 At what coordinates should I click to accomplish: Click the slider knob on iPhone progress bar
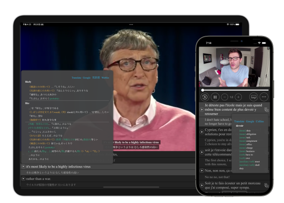tap(203, 90)
